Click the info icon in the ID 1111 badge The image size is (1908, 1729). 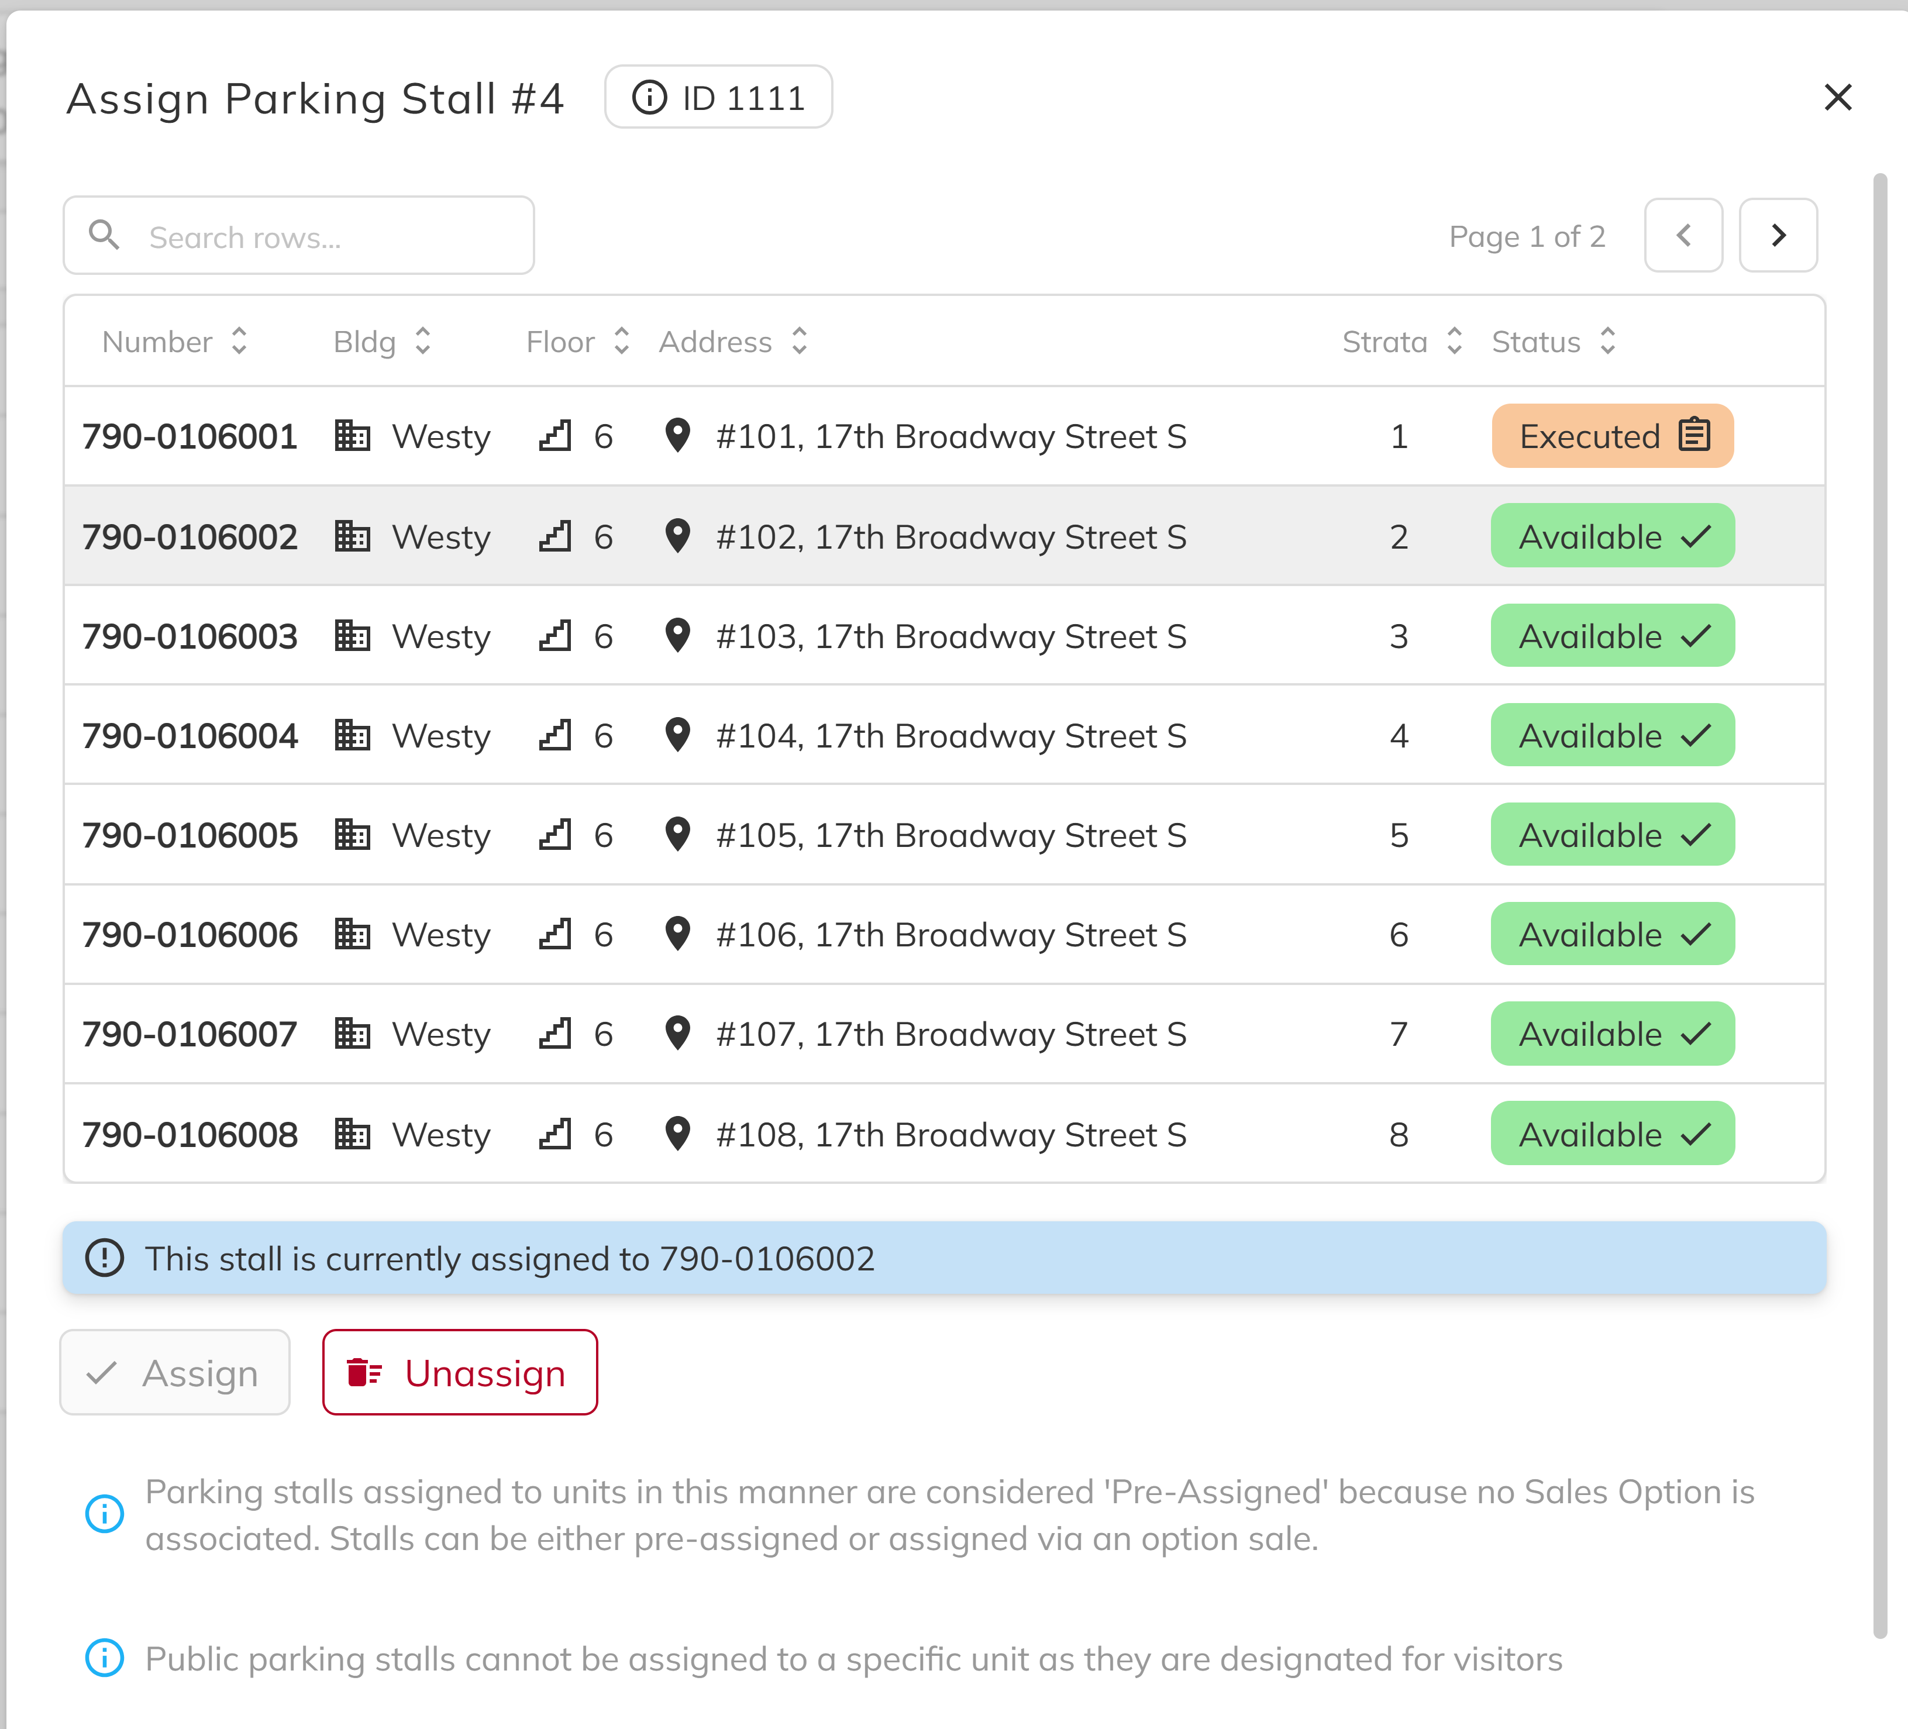point(651,95)
